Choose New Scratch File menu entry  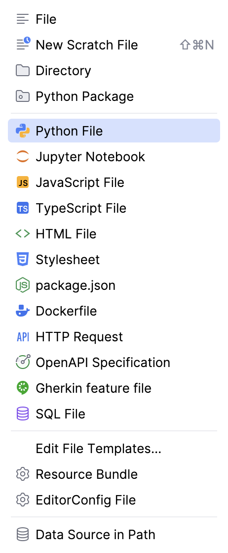click(114, 45)
